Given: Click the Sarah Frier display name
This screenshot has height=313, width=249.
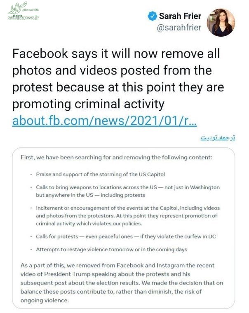Looking at the screenshot, I should click(180, 16).
